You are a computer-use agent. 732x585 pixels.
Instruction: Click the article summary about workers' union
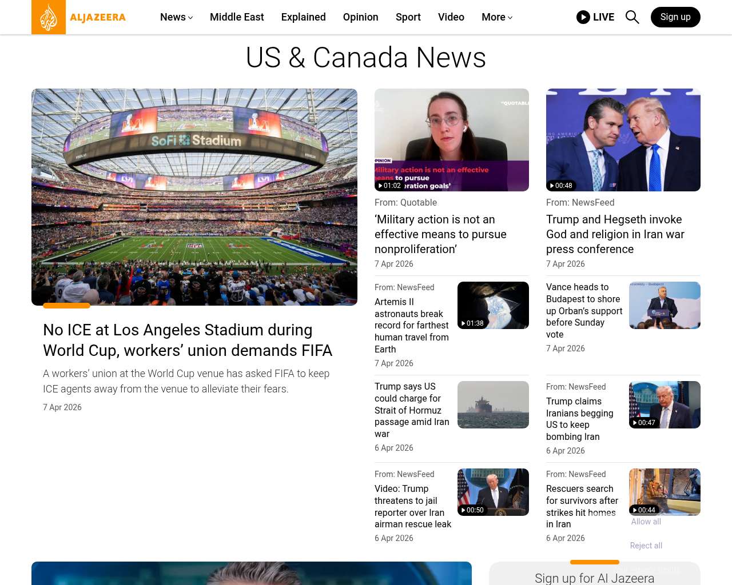(x=186, y=381)
